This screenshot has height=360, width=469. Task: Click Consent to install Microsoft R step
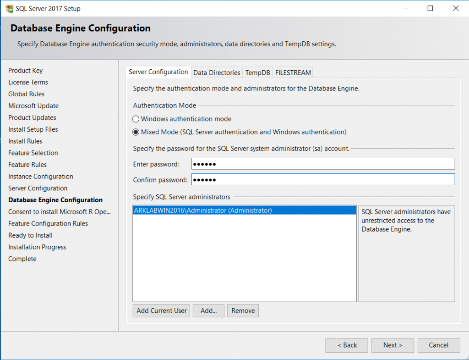click(x=60, y=212)
